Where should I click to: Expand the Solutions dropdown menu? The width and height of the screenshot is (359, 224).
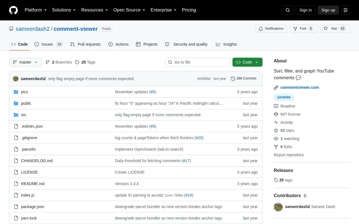(x=64, y=10)
